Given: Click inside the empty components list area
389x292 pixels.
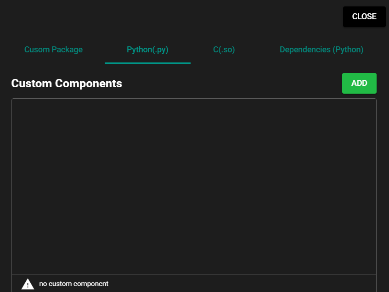Looking at the screenshot, I should tap(193, 186).
